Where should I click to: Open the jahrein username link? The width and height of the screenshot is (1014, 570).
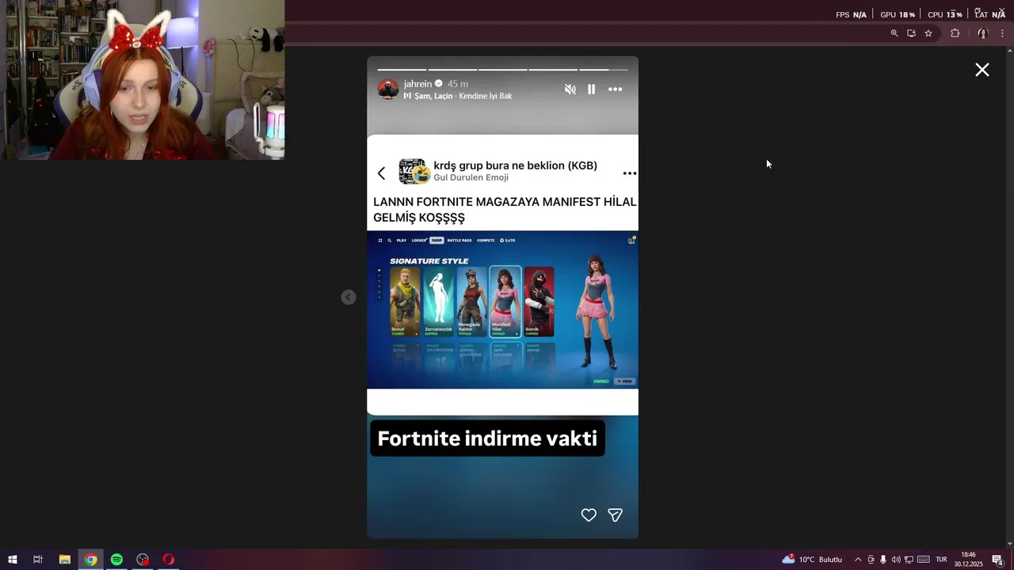click(x=417, y=84)
